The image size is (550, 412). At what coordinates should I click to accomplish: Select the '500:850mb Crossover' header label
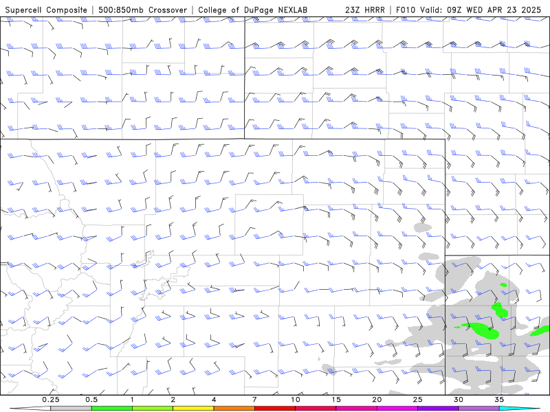142,10
